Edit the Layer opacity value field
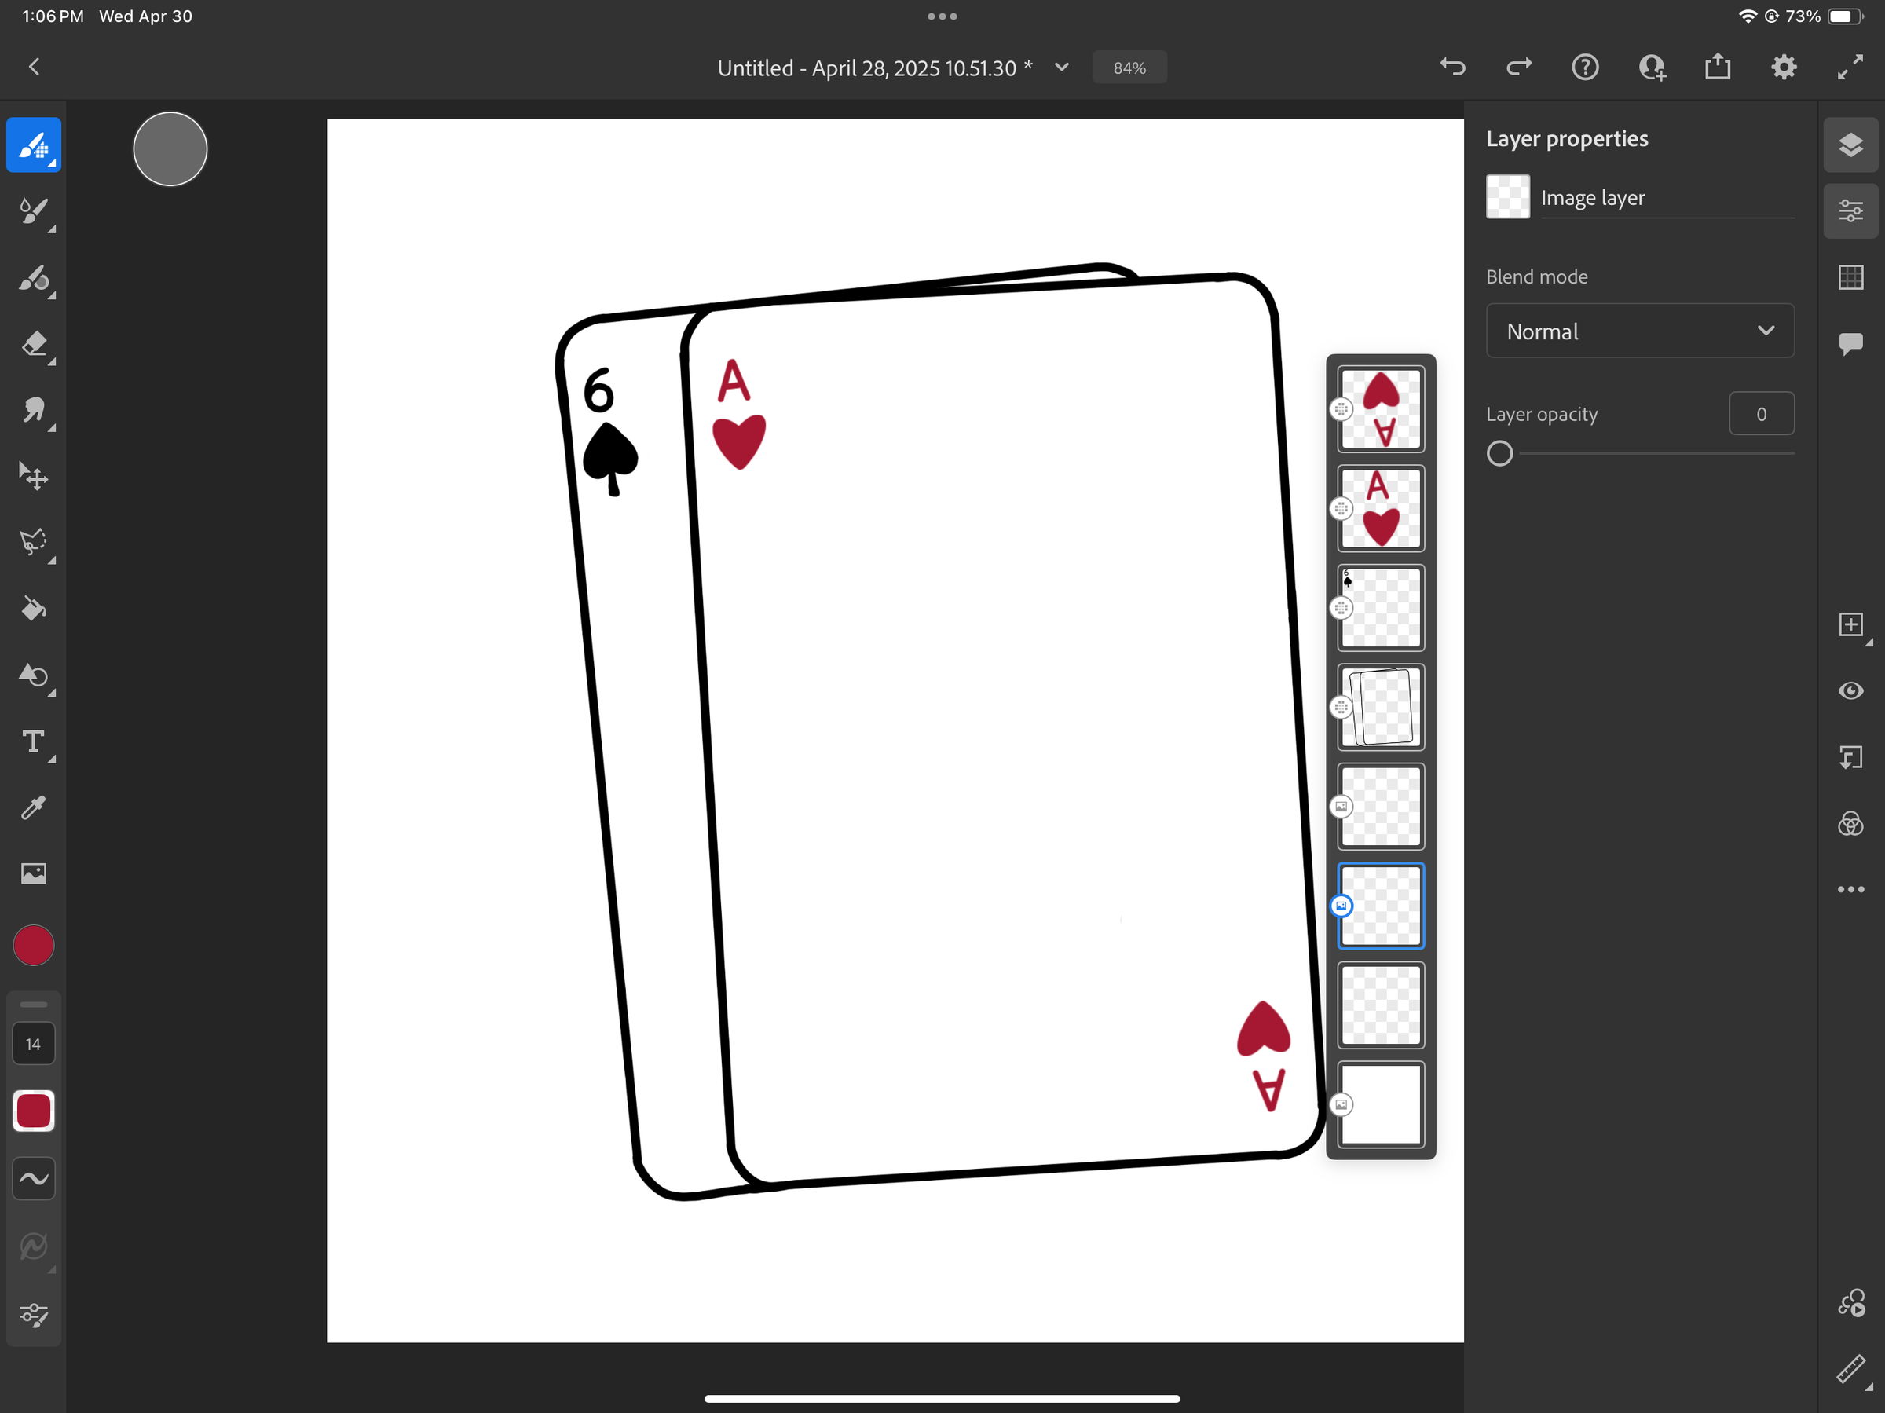 1762,414
